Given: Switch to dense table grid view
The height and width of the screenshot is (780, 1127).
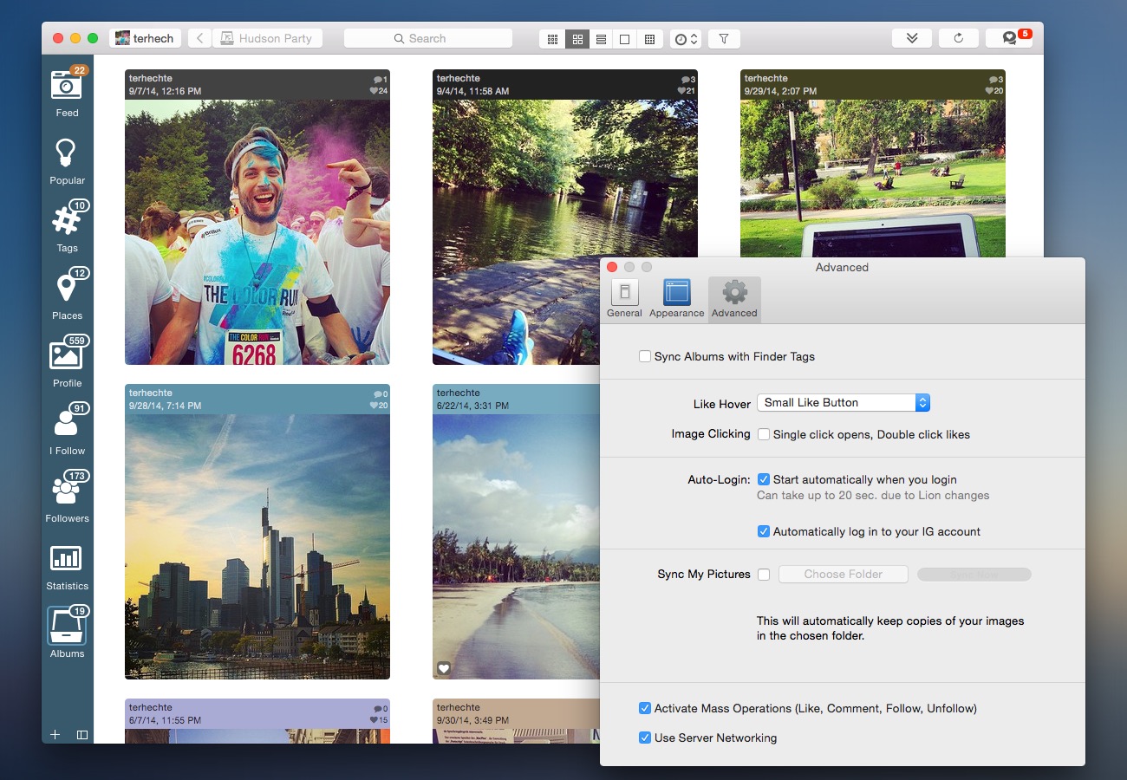Looking at the screenshot, I should [649, 39].
